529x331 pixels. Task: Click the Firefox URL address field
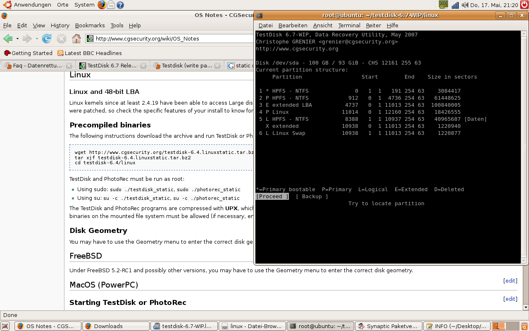click(174, 38)
